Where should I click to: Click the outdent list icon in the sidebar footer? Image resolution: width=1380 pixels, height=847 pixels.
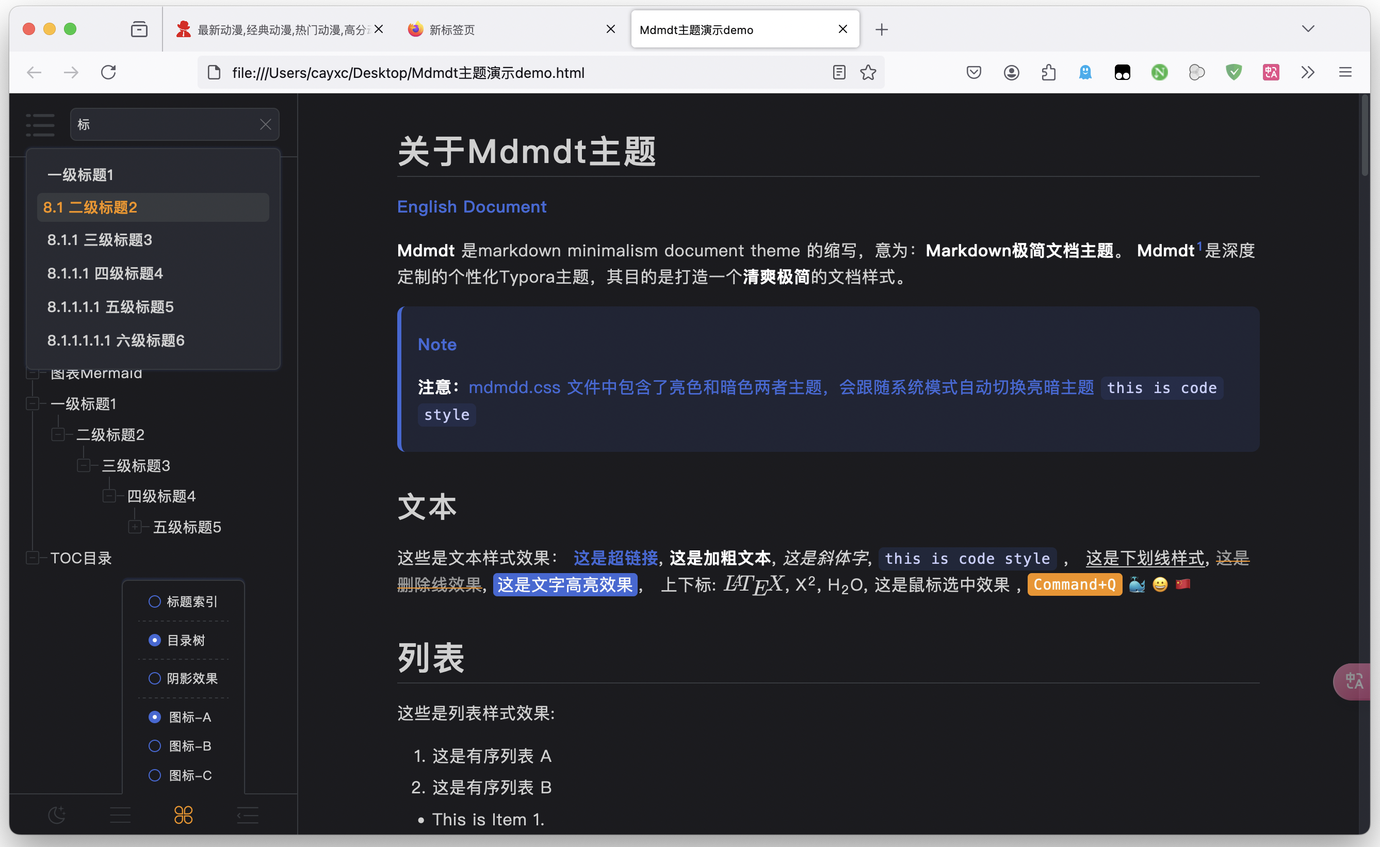click(248, 815)
